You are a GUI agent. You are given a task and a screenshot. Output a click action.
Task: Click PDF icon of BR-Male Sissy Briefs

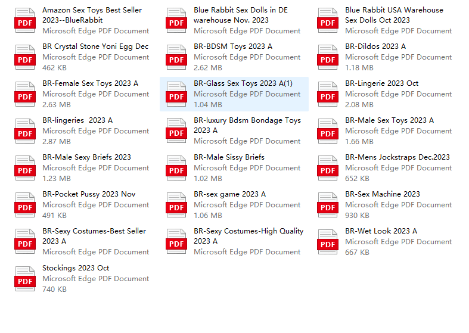pyautogui.click(x=176, y=169)
